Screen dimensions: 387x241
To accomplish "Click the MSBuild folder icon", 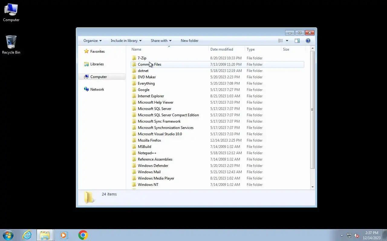I will [134, 146].
